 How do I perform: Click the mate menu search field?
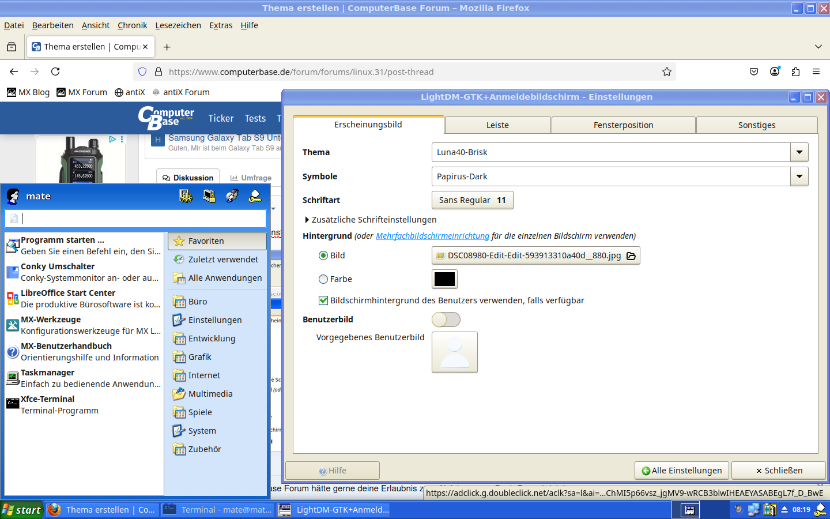(135, 219)
